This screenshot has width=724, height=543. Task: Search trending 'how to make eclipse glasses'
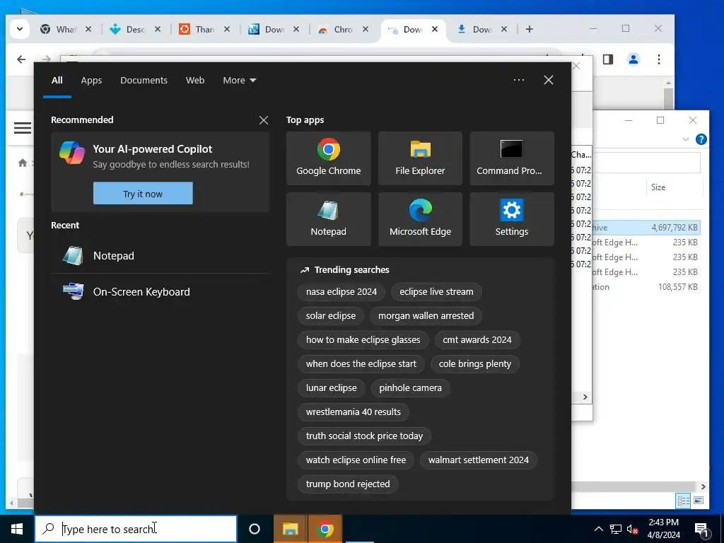(363, 340)
